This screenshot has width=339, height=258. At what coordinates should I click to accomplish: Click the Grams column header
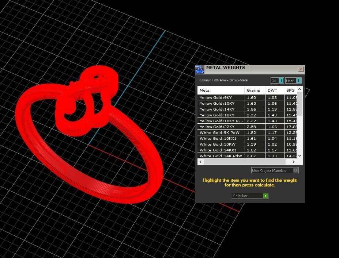[255, 90]
